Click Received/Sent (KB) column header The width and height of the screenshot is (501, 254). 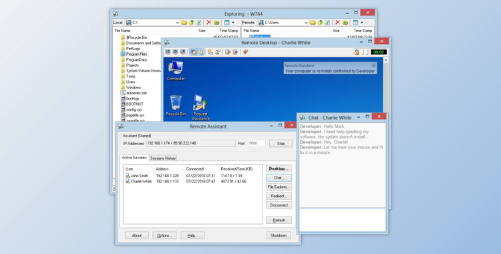[240, 169]
